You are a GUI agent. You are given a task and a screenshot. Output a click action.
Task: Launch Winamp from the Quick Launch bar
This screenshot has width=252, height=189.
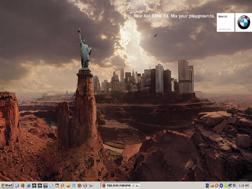[62, 186]
